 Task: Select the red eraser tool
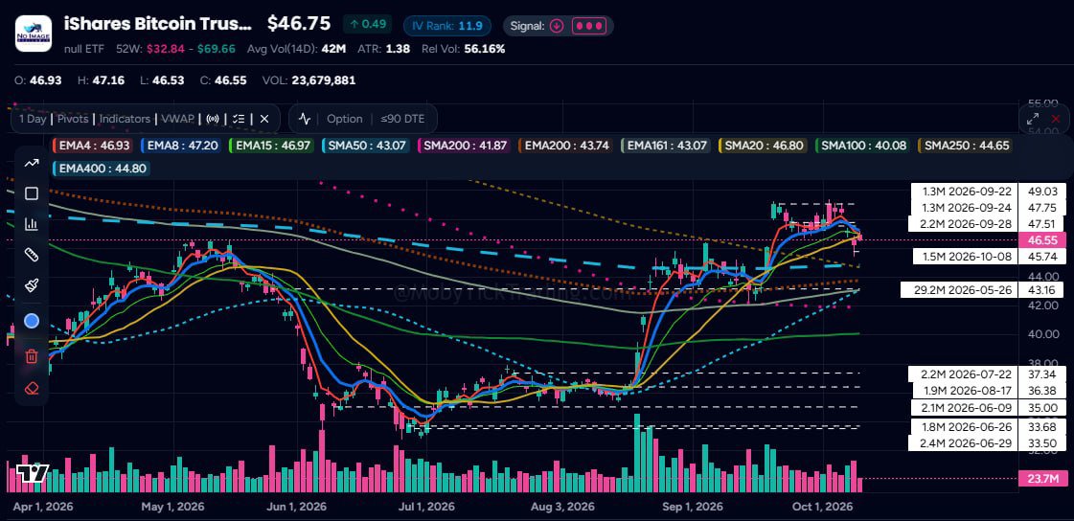pos(31,388)
